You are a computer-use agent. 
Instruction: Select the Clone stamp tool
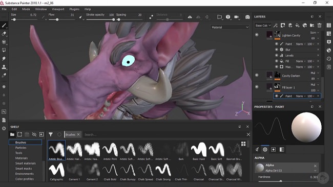pos(4,67)
